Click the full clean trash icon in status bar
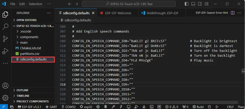This screenshot has height=109, width=245. 105,107
